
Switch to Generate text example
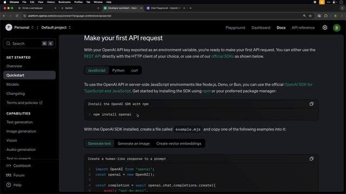(99, 143)
